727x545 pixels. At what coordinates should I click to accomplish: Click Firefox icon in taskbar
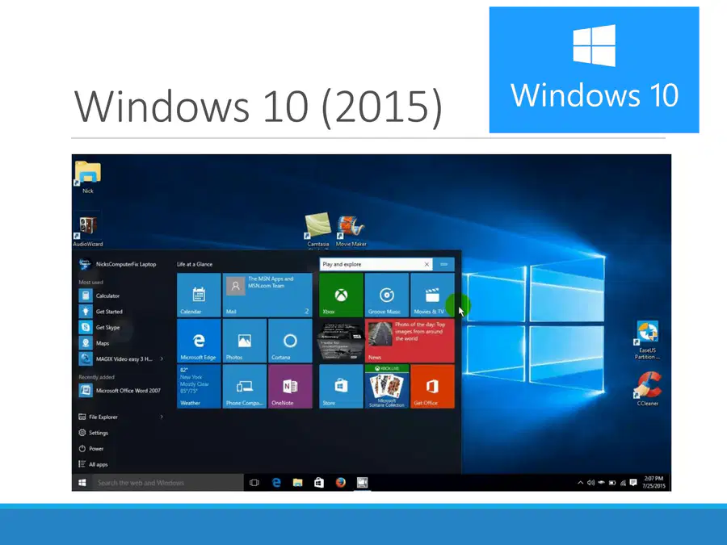[x=341, y=483]
